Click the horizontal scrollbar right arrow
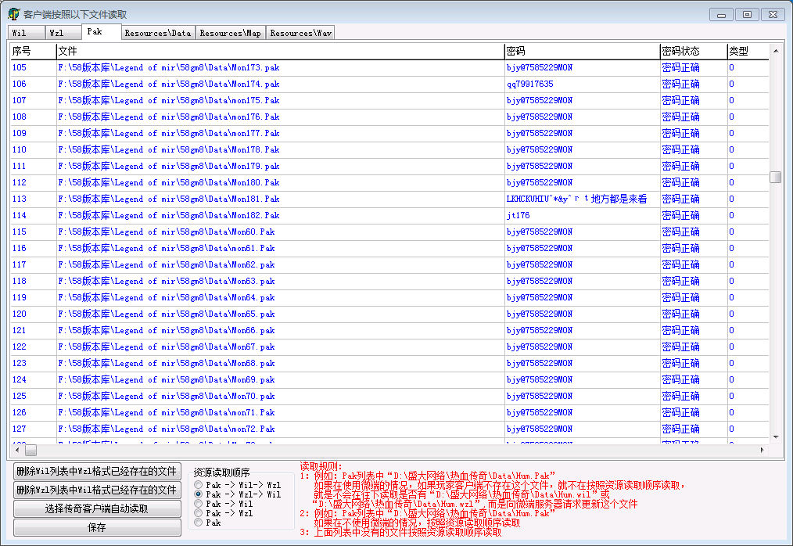 (762, 450)
